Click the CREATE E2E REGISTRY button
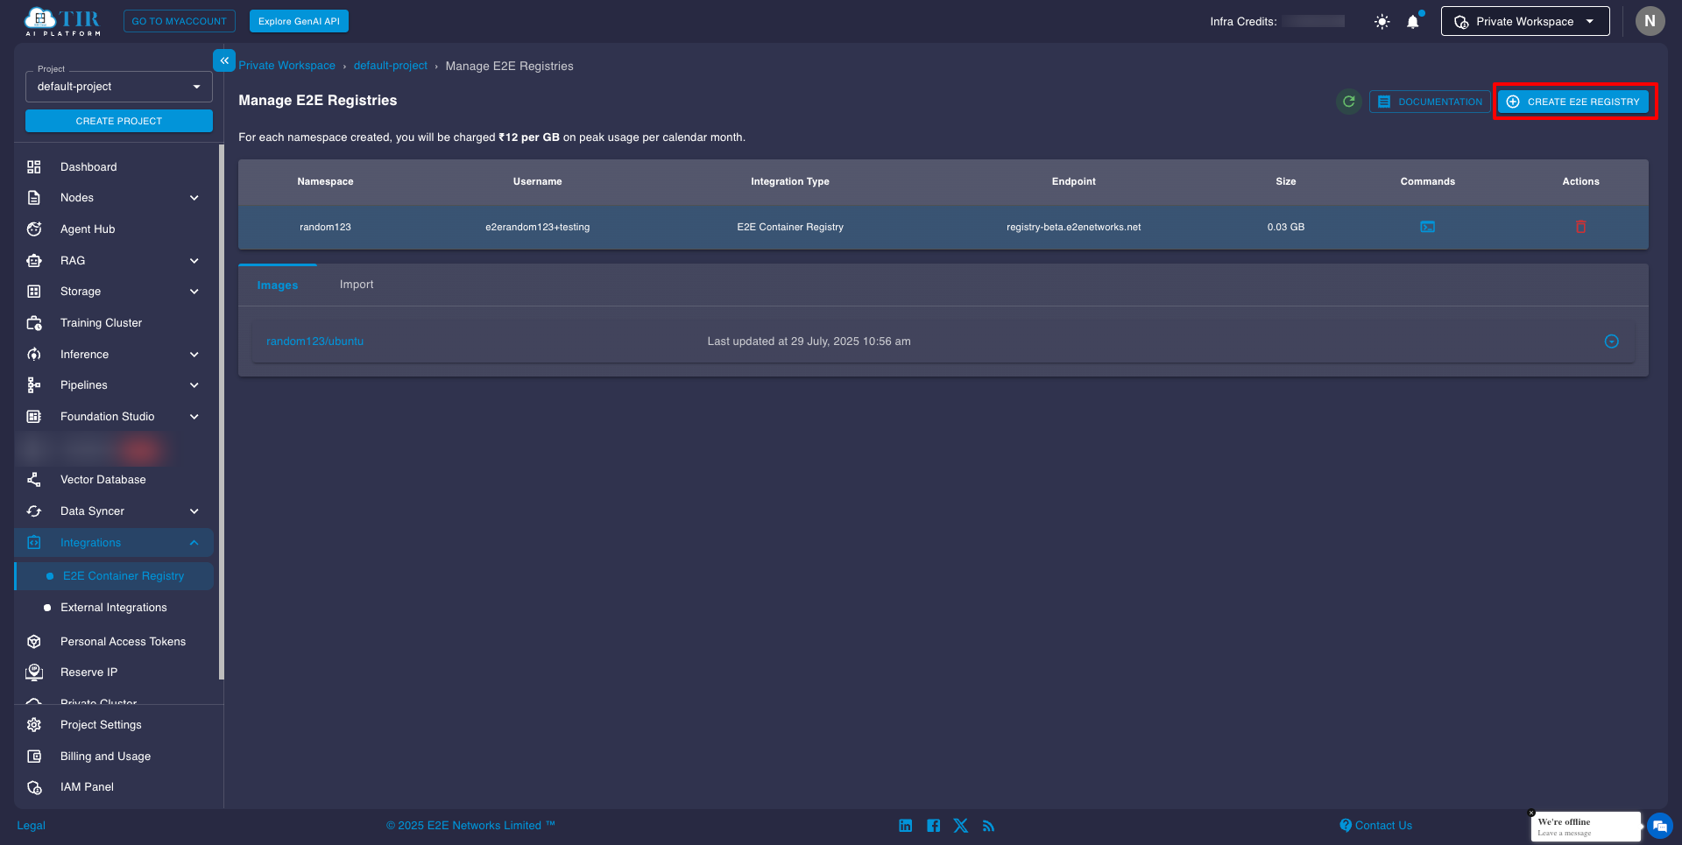The width and height of the screenshot is (1682, 845). click(x=1572, y=102)
